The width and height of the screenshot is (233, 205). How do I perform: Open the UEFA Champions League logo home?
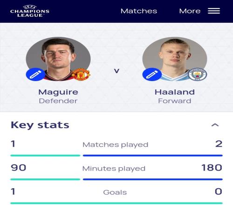[x=30, y=11]
